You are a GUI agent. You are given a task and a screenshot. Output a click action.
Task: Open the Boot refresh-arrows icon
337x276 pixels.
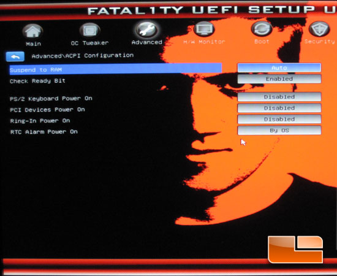262,29
